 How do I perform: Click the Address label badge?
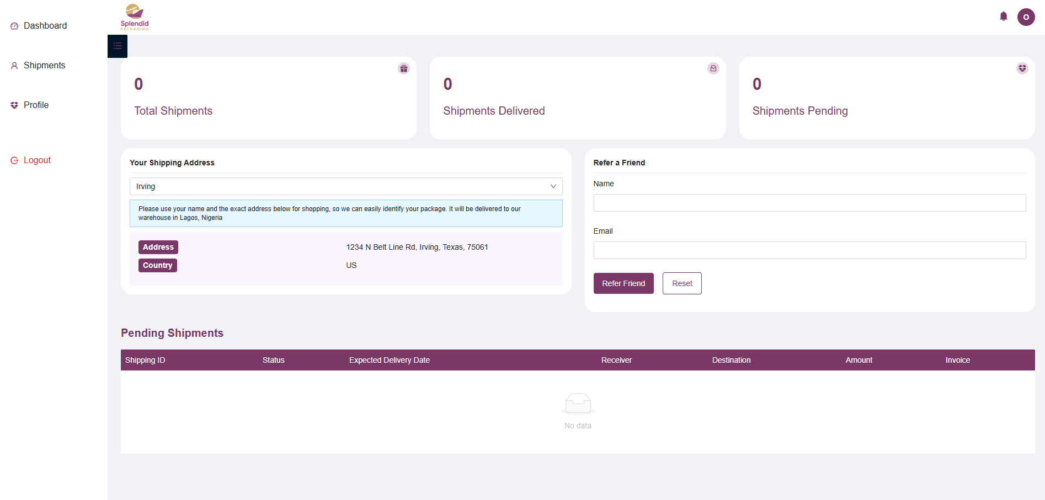pos(158,248)
